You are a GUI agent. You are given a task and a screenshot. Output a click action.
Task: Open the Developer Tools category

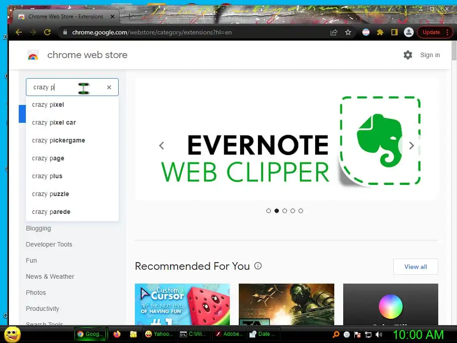(x=49, y=244)
